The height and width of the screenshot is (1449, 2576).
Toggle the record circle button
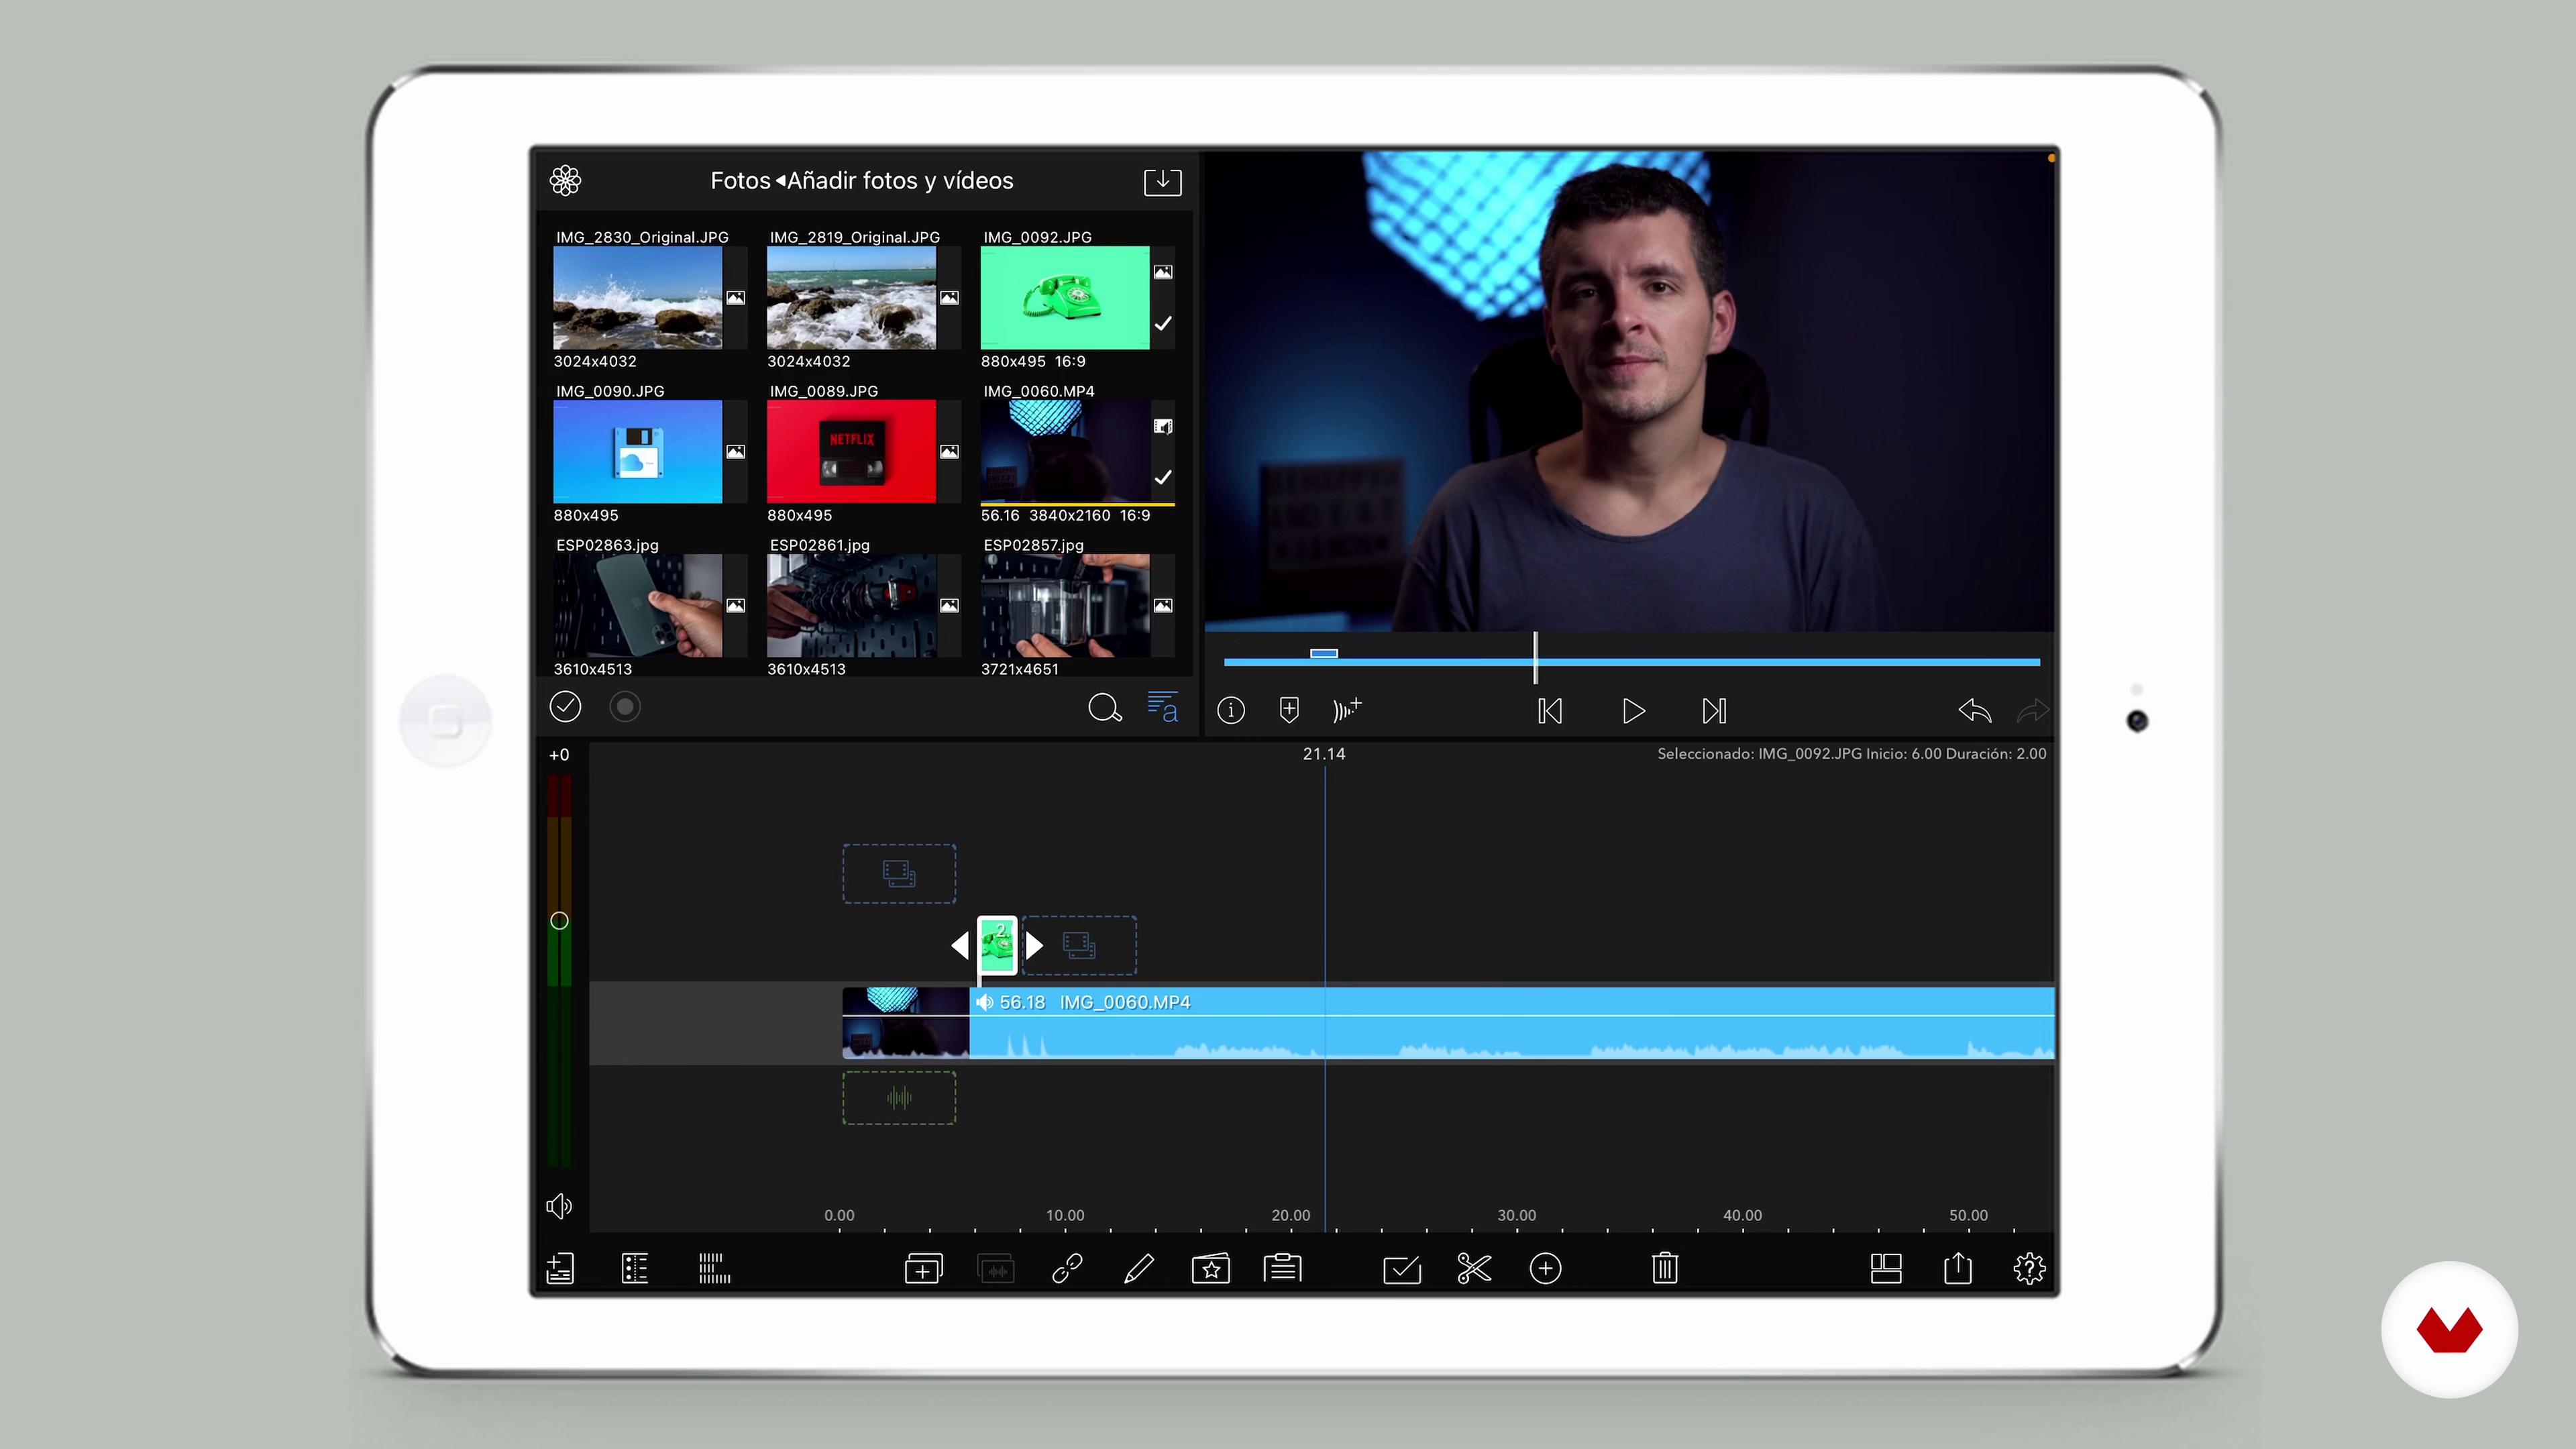pos(625,707)
